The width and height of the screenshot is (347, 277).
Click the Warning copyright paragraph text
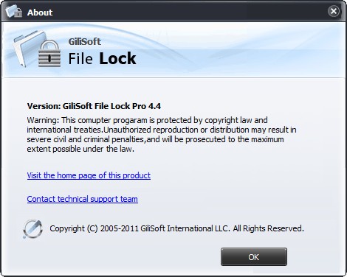point(162,134)
